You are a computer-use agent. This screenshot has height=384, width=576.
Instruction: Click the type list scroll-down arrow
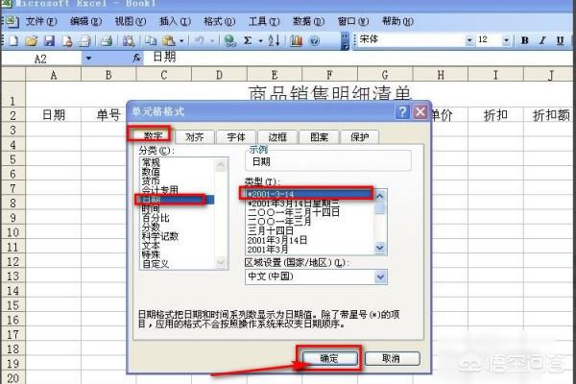380,249
